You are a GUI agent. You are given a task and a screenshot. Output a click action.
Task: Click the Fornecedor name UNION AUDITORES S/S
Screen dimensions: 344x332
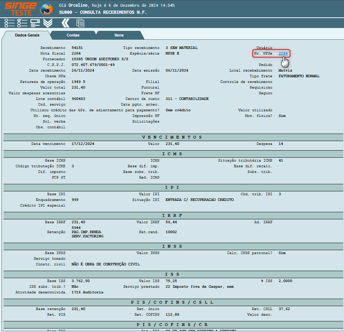coord(100,59)
